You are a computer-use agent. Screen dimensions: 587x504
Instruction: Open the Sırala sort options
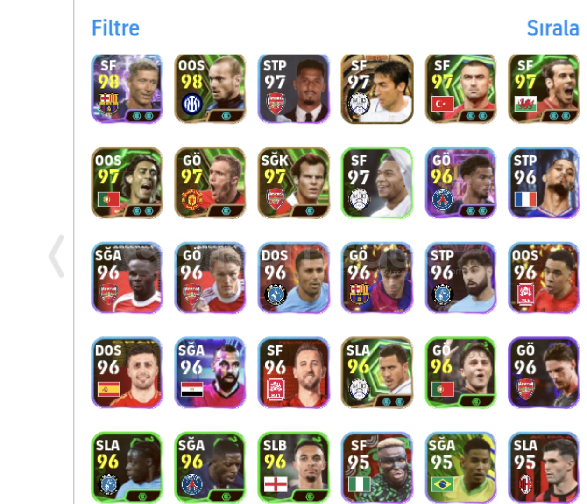553,28
